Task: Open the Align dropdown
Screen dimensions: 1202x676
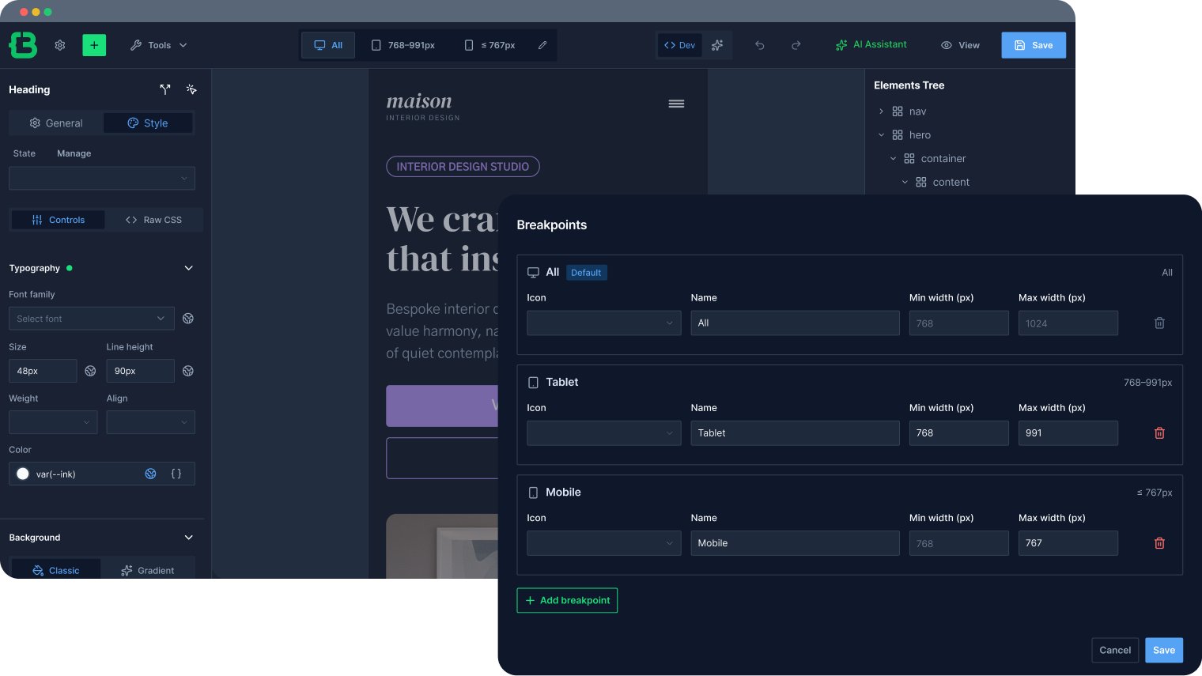Action: tap(151, 422)
